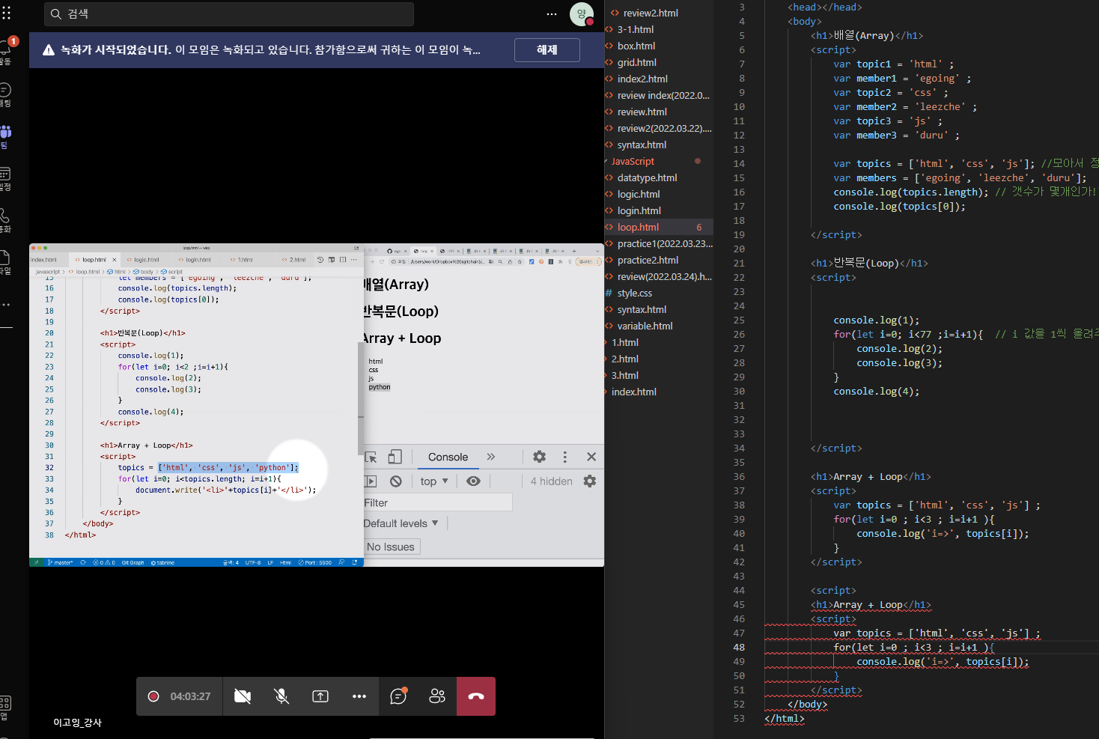Toggle the live expression eye in DevTools
The image size is (1099, 739).
[x=473, y=481]
